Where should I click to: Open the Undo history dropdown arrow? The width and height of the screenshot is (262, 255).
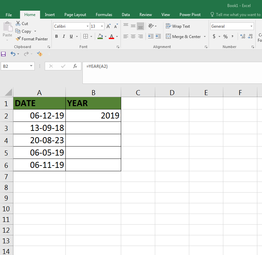(x=18, y=54)
